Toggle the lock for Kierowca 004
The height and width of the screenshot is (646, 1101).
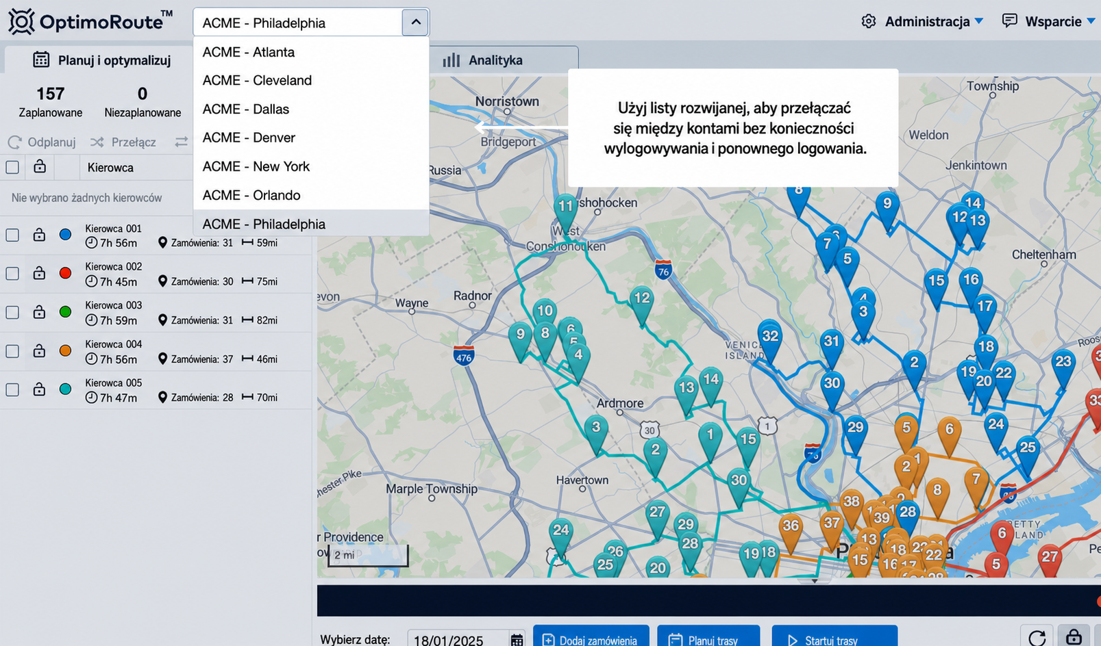[x=39, y=350]
